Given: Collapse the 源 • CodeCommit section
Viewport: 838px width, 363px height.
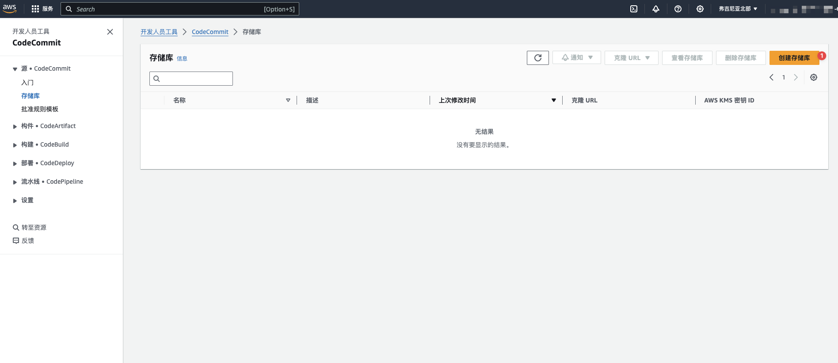Looking at the screenshot, I should (15, 69).
